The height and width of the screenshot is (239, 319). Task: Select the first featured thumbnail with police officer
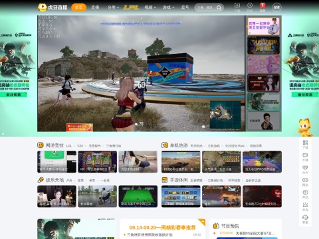pyautogui.click(x=263, y=27)
